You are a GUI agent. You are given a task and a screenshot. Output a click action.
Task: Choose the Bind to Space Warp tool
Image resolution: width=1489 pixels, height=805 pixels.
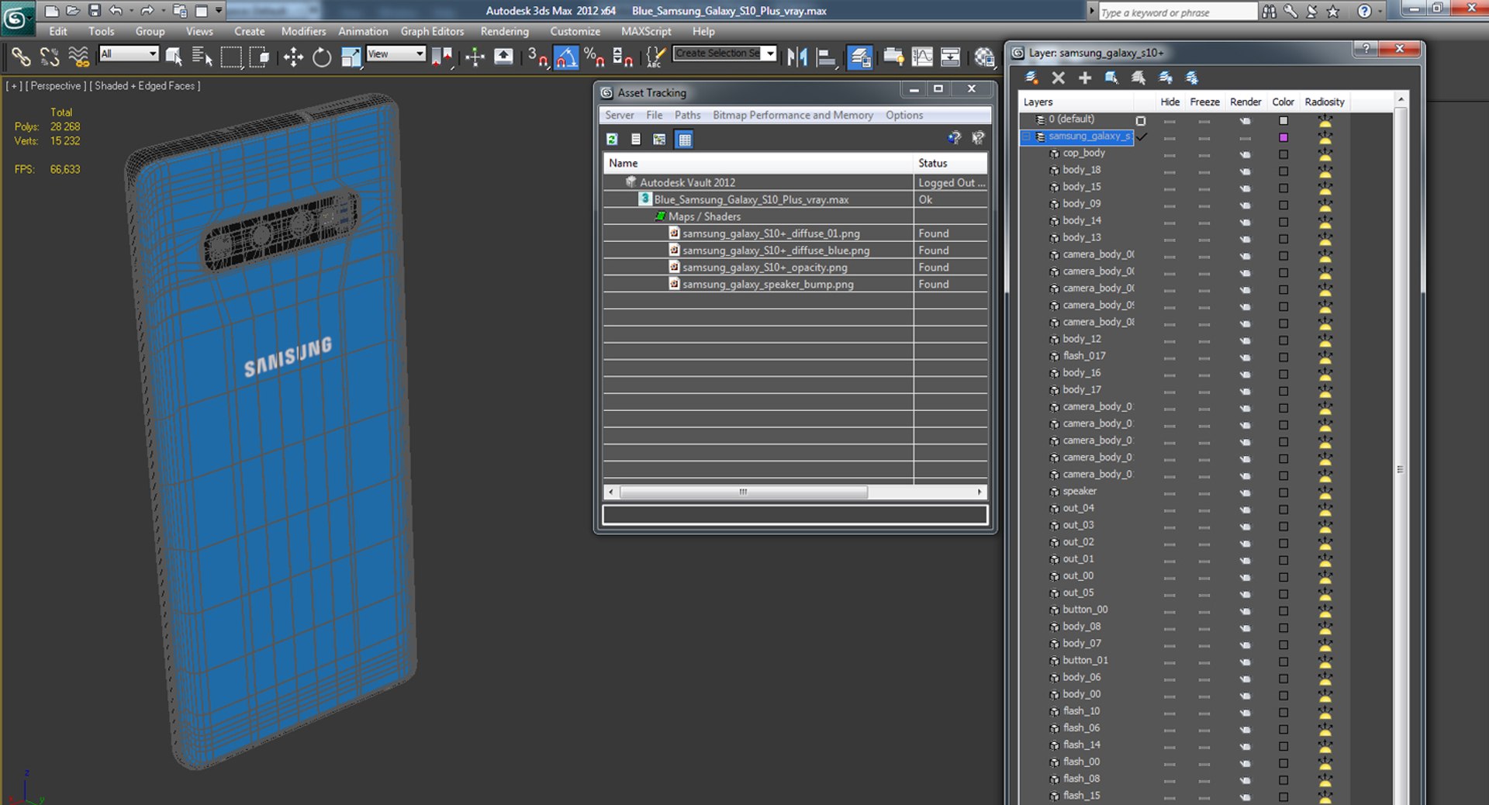pyautogui.click(x=78, y=57)
